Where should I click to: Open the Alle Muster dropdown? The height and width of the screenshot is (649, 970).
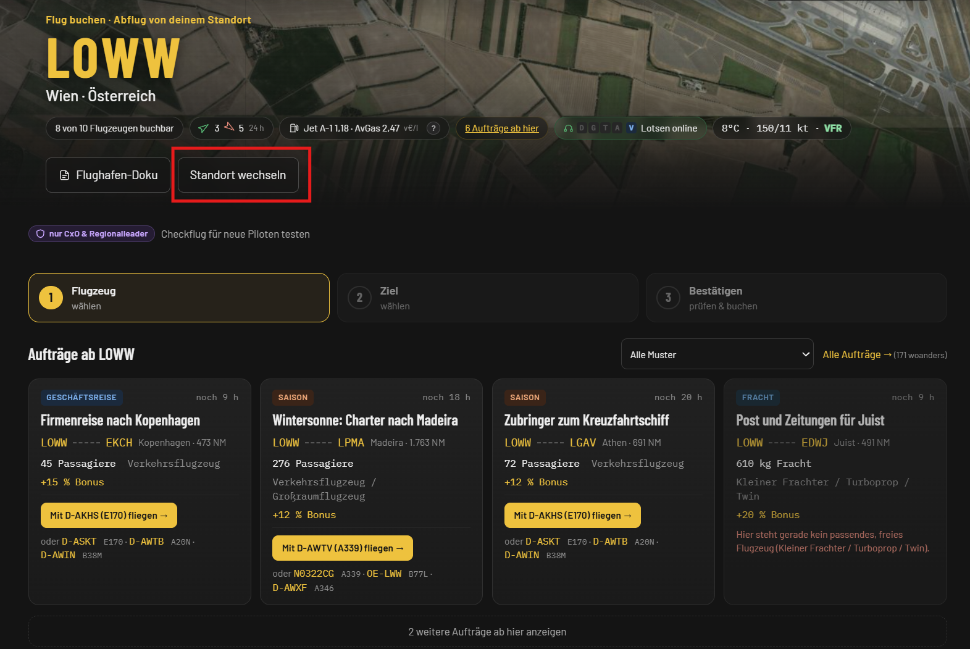(717, 354)
